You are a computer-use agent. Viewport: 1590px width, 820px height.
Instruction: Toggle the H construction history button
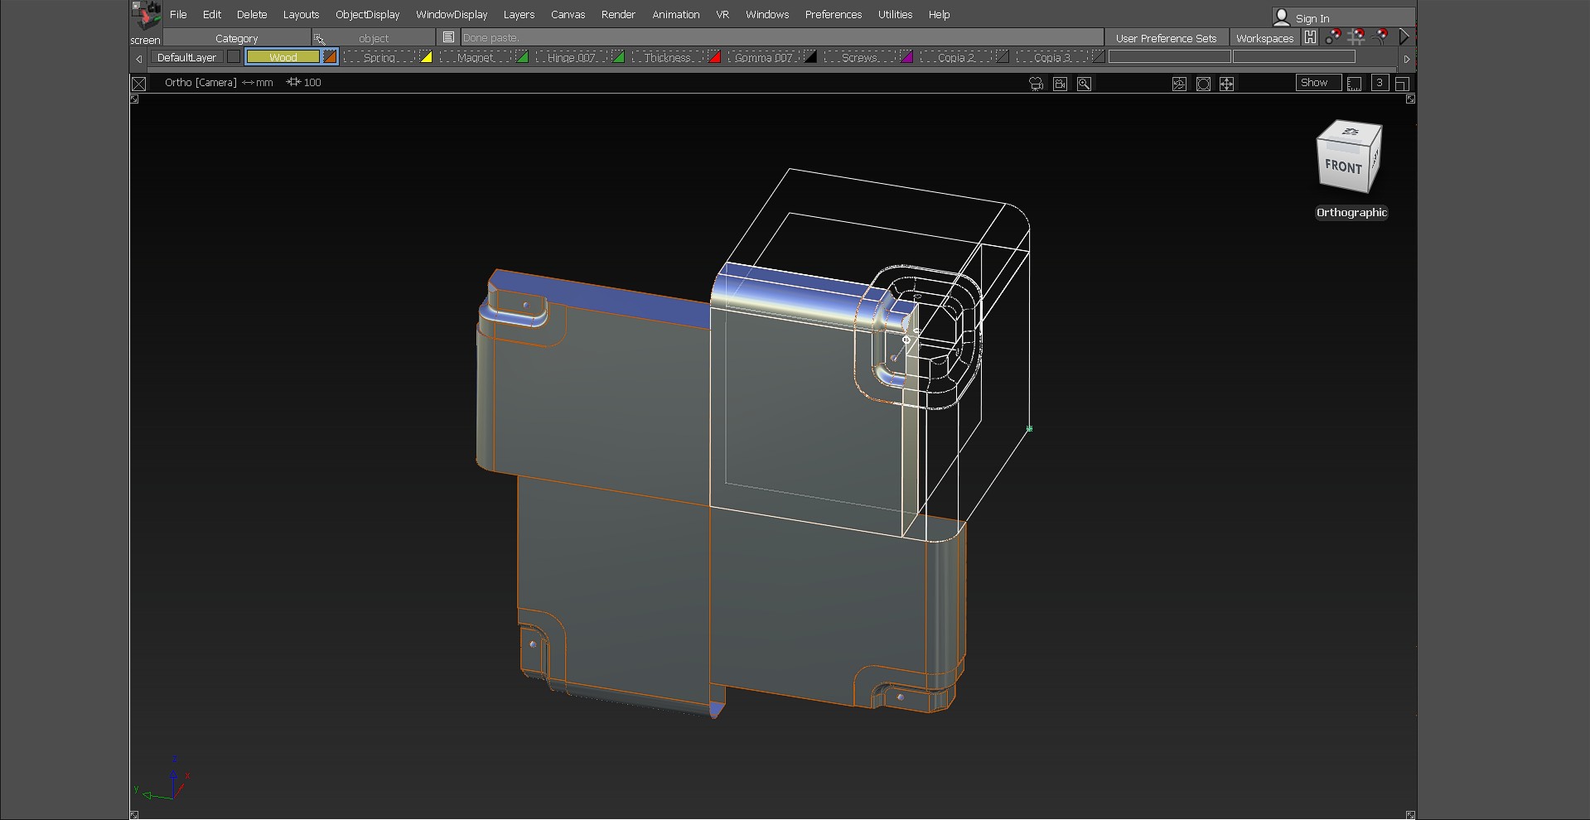pos(1310,37)
